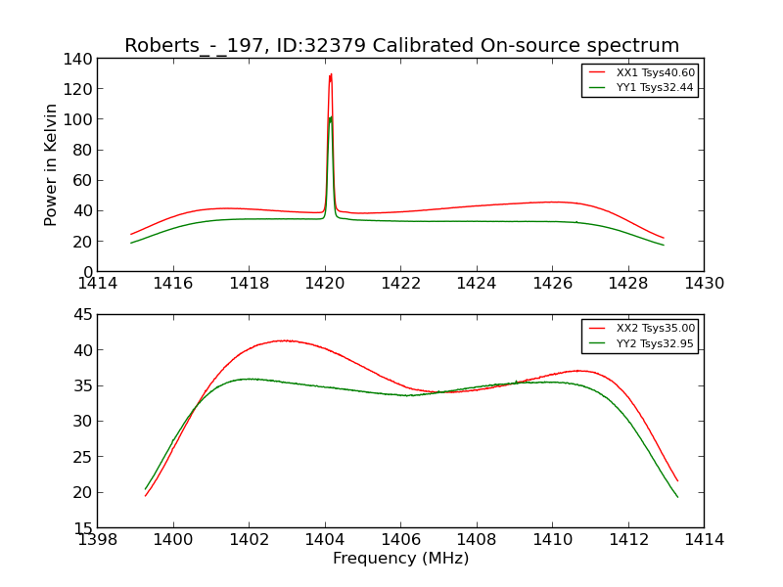Click the red curve maximum near 1403 MHz
783x587 pixels.
click(x=285, y=340)
